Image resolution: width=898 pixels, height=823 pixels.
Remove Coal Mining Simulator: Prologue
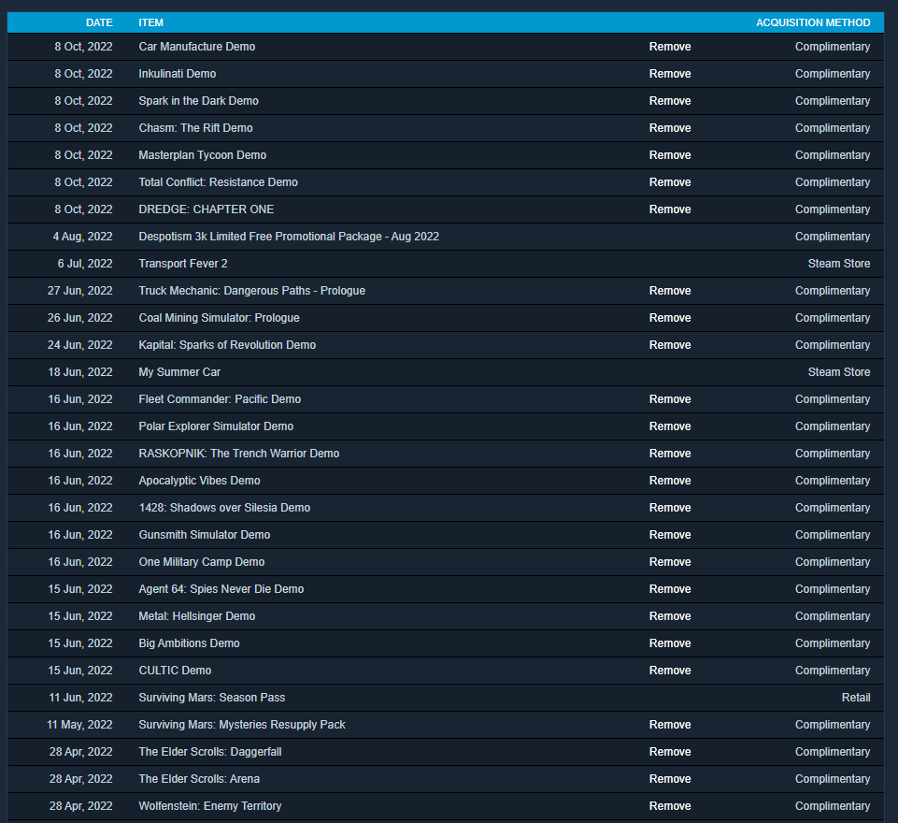[669, 317]
